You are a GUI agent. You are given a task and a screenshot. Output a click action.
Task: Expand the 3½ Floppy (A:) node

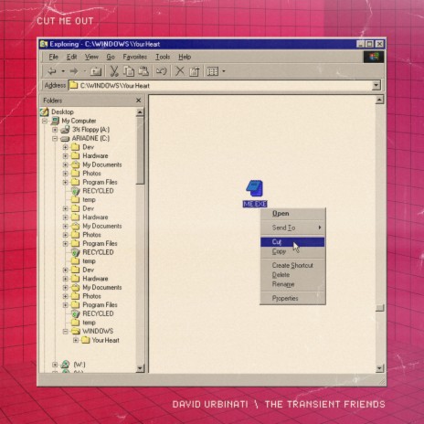55,130
